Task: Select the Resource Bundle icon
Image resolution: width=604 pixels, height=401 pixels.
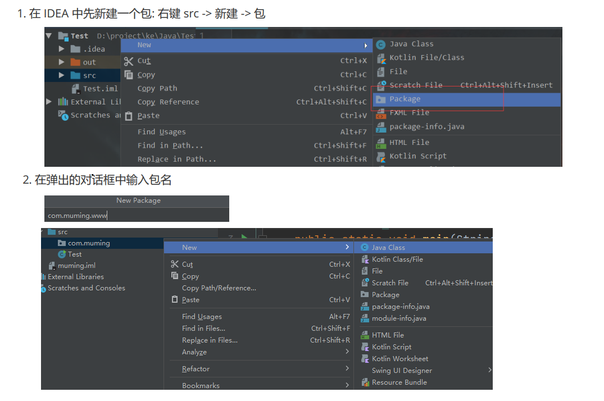Action: pyautogui.click(x=366, y=382)
